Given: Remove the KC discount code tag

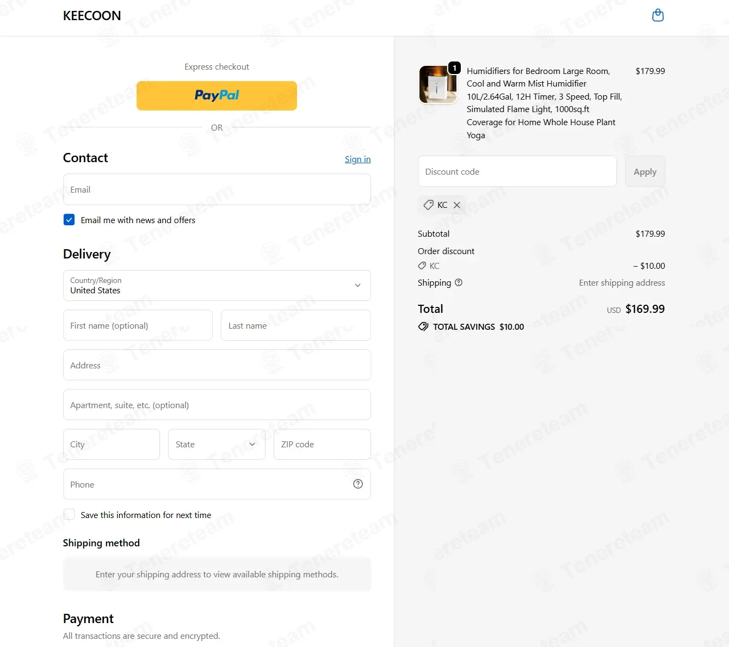Looking at the screenshot, I should pos(457,205).
